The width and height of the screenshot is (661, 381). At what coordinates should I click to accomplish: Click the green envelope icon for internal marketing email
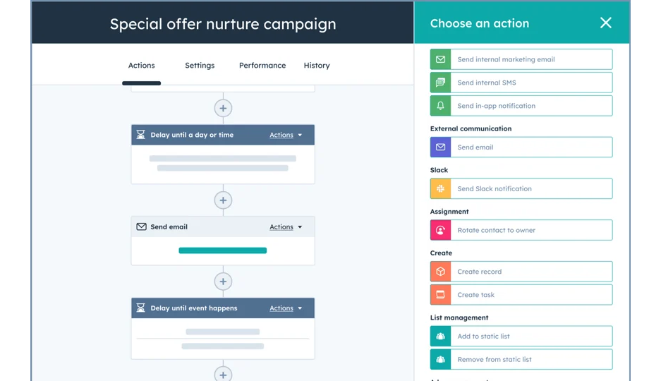440,59
